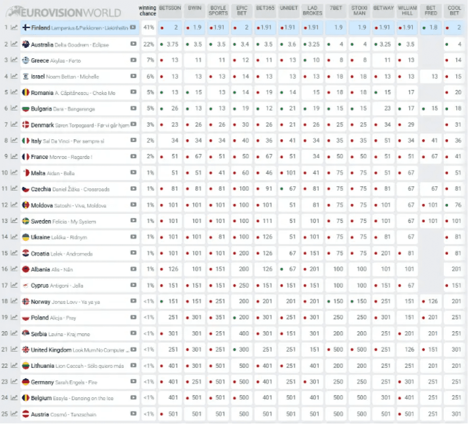Open the odds history chart for Romania
474x429 pixels.
(14, 92)
